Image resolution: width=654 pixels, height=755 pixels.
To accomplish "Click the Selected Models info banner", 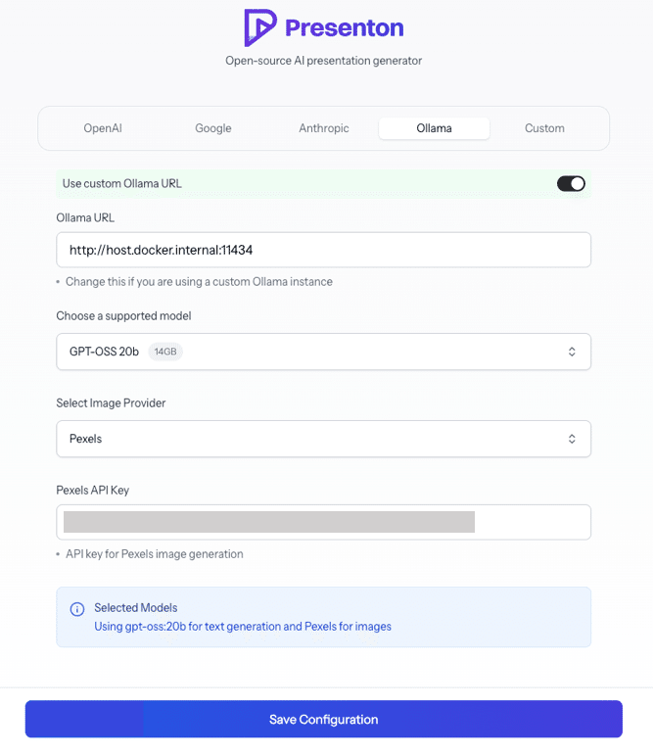I will click(323, 617).
